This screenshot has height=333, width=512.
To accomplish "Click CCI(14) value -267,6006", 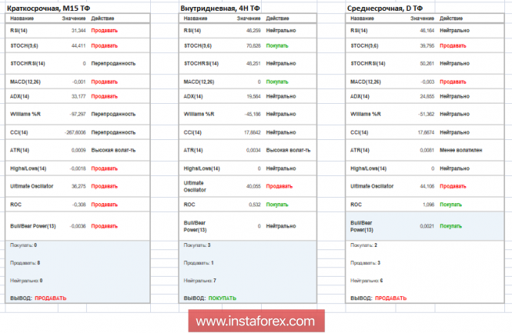I will point(75,132).
